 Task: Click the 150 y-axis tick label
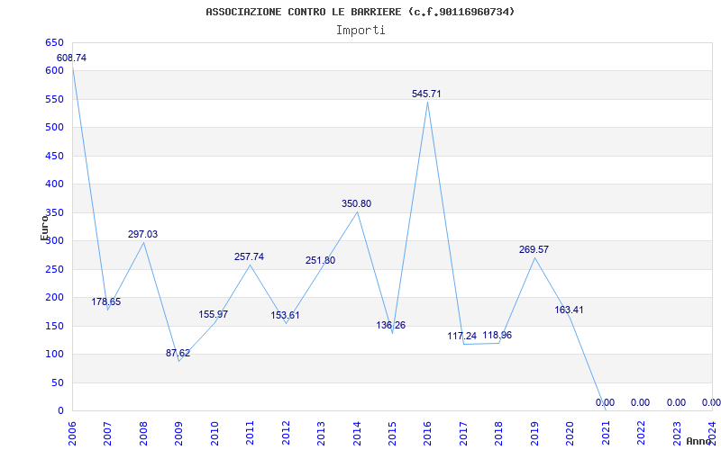tap(54, 326)
